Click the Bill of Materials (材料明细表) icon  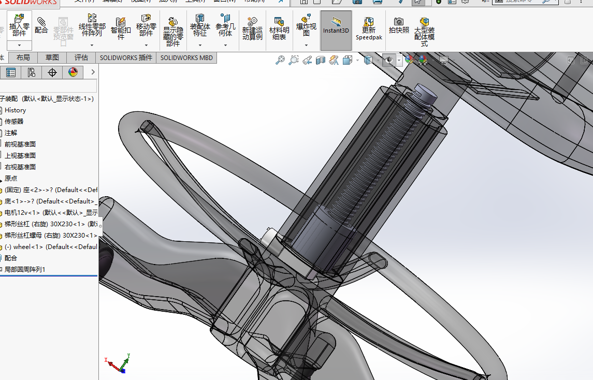(x=279, y=28)
